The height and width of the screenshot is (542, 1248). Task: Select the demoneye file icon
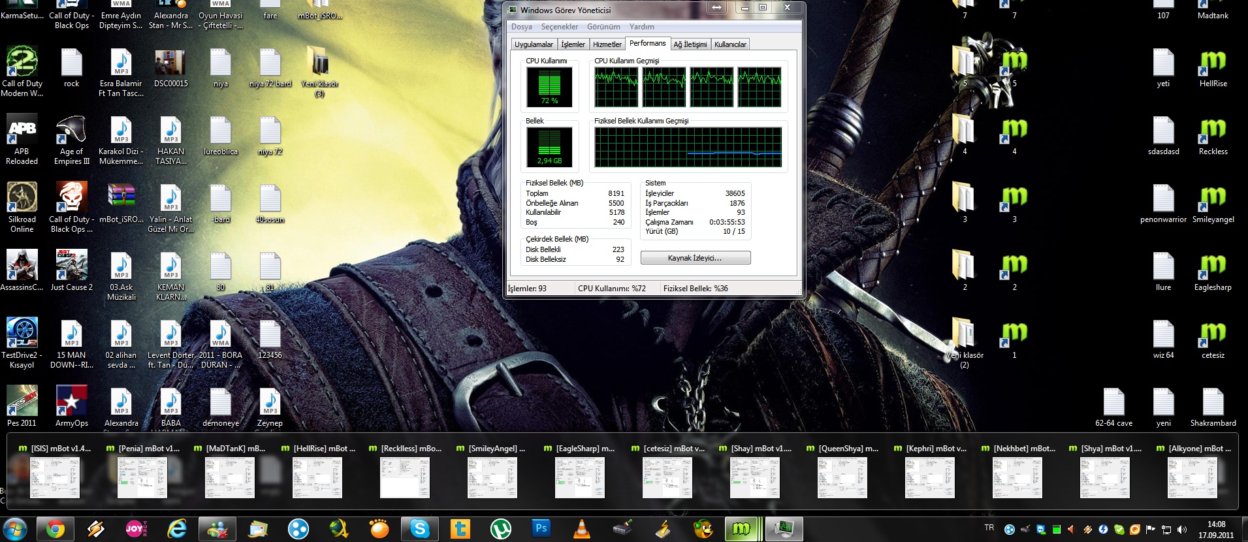(221, 406)
